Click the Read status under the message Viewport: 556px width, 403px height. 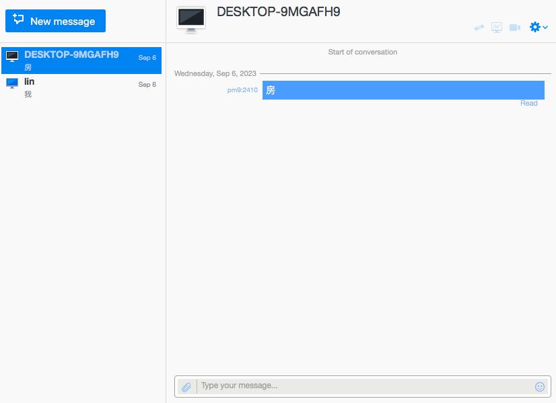[528, 104]
